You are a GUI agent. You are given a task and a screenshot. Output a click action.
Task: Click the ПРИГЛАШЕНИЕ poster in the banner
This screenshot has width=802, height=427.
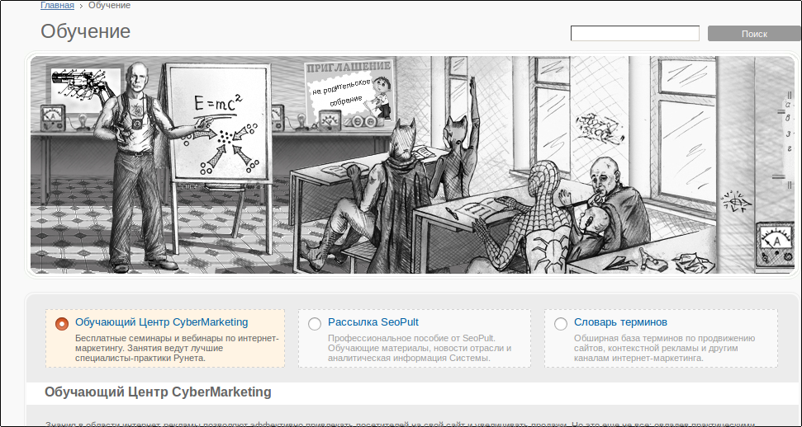pos(350,93)
